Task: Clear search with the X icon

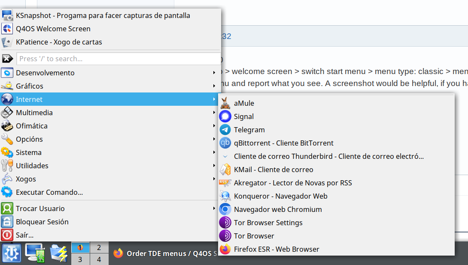Action: pyautogui.click(x=7, y=59)
